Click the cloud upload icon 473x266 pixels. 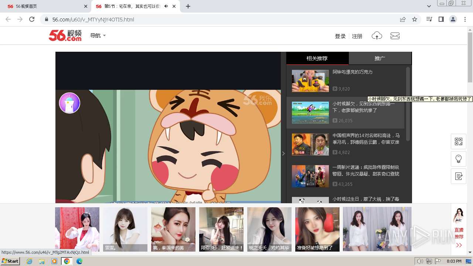[377, 36]
